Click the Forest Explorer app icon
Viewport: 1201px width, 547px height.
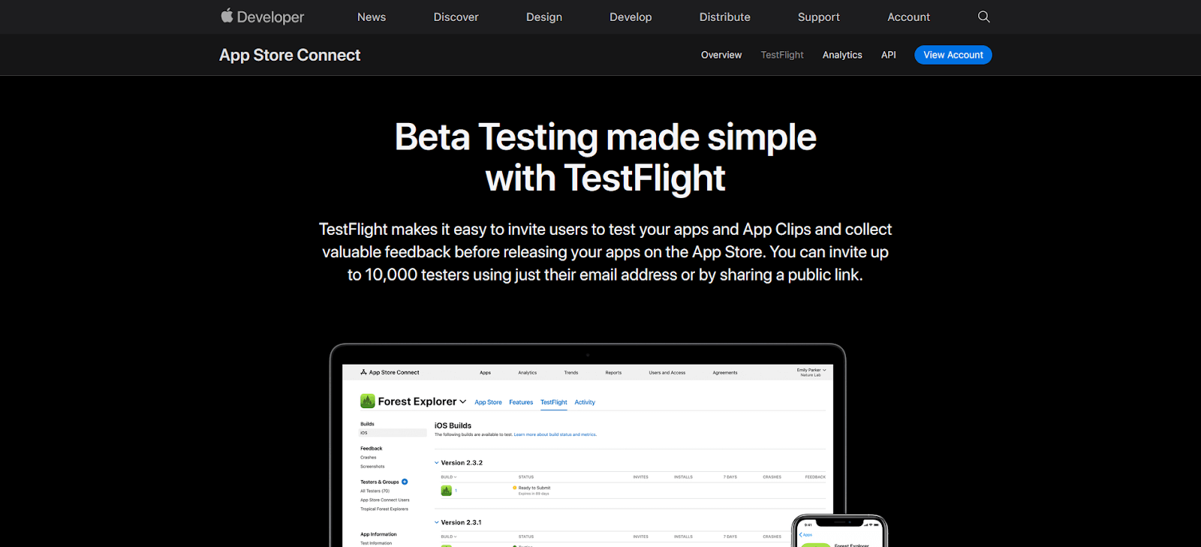pos(367,401)
